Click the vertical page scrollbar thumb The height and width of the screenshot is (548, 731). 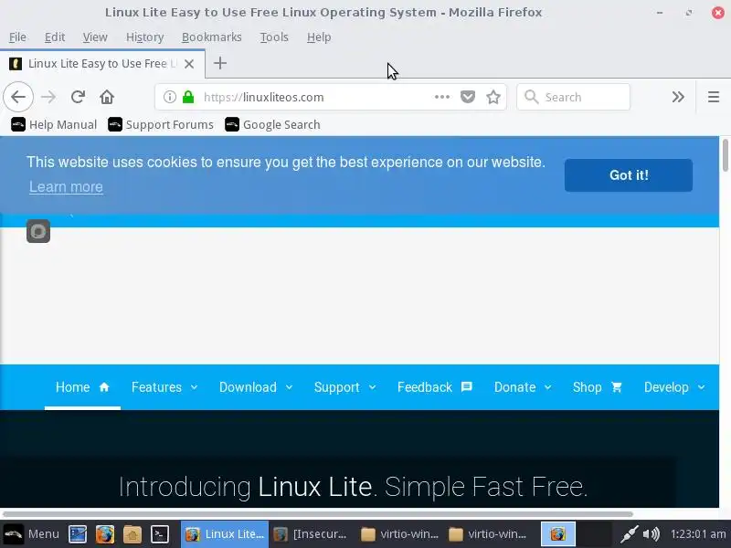tap(726, 155)
